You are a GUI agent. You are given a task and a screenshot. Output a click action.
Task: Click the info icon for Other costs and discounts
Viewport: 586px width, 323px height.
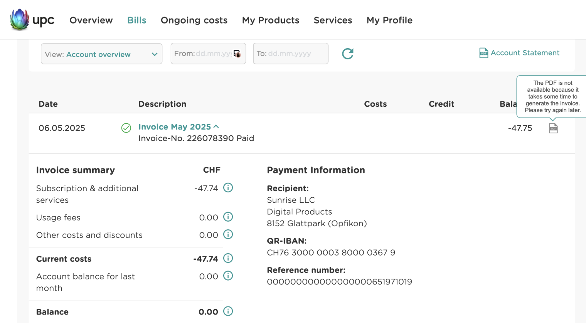(x=228, y=234)
